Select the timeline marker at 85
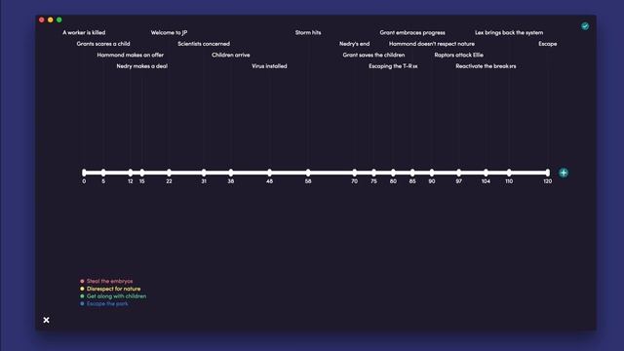624x351 pixels. (x=412, y=173)
